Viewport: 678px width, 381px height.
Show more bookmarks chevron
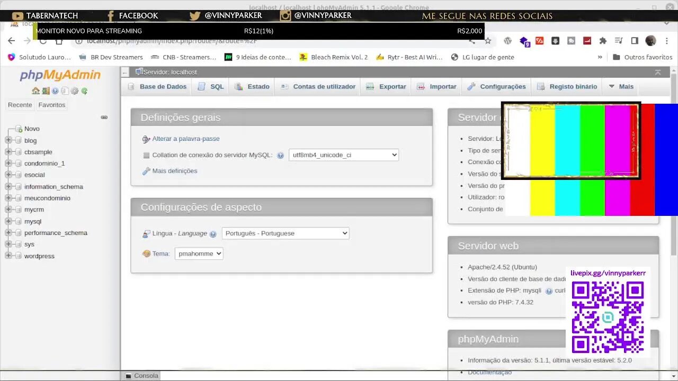tap(600, 57)
